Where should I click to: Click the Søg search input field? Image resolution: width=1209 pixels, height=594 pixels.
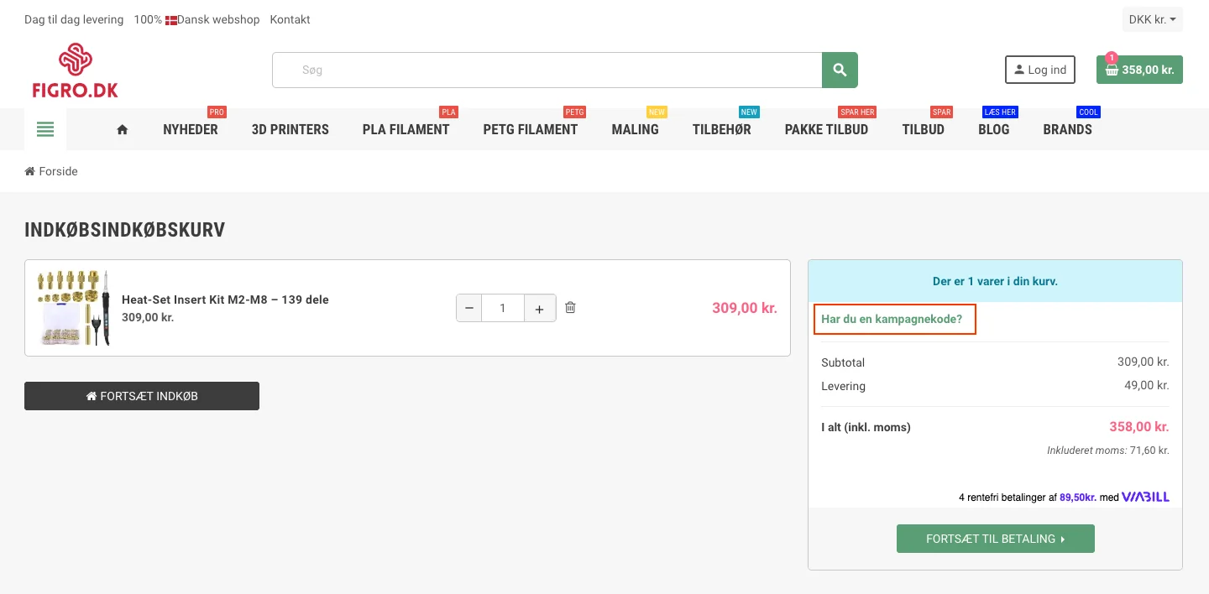tap(547, 70)
